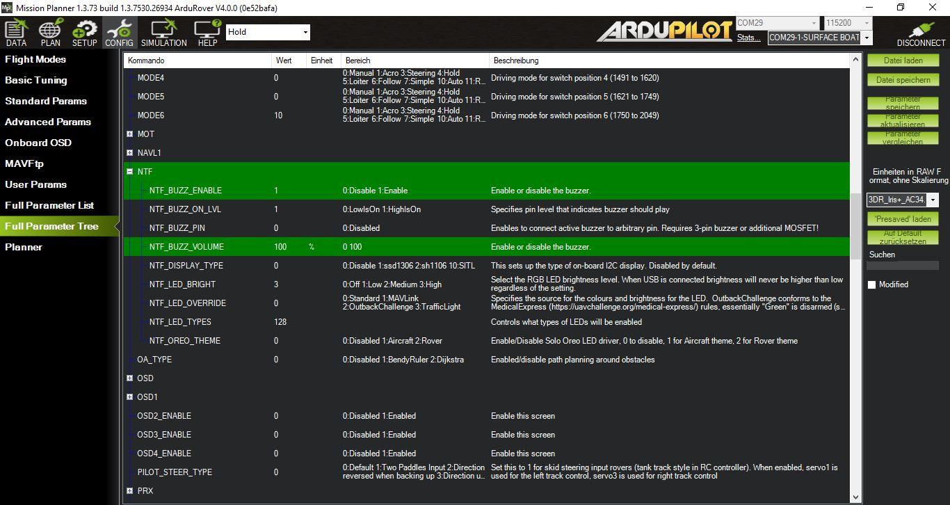Select the NTF_LED_OVERRIDE parameter row

pos(487,303)
